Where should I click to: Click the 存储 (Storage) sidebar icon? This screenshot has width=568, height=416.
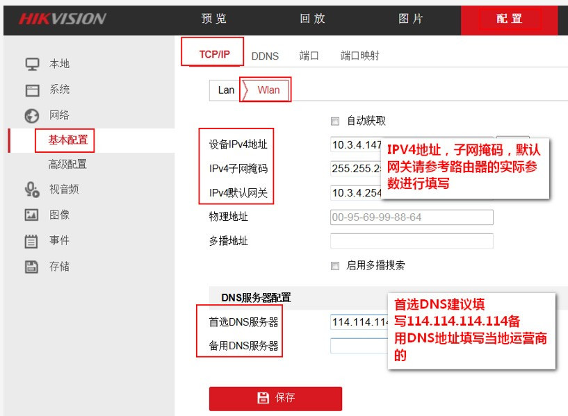[x=31, y=266]
